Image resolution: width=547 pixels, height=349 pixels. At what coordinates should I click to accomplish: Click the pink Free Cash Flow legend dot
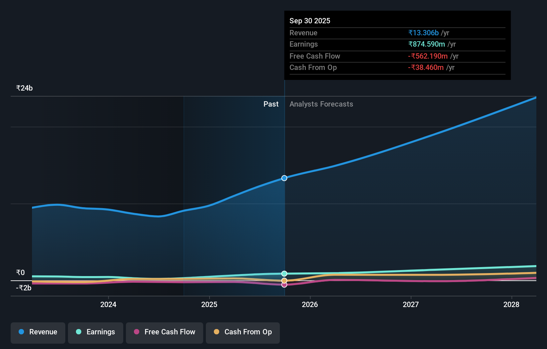point(137,332)
